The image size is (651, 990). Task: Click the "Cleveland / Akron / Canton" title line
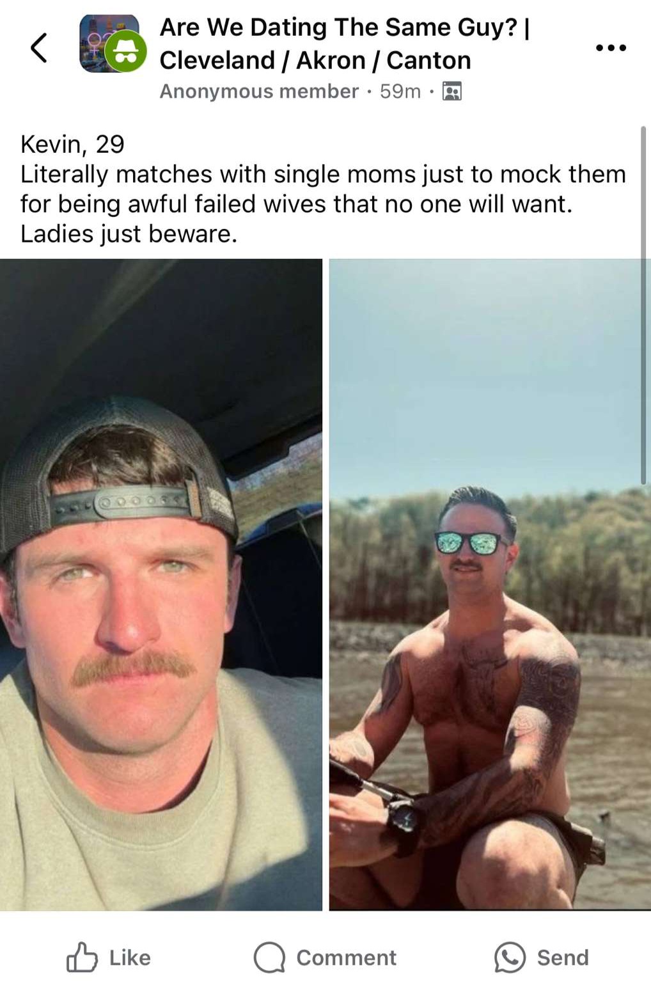(x=315, y=60)
